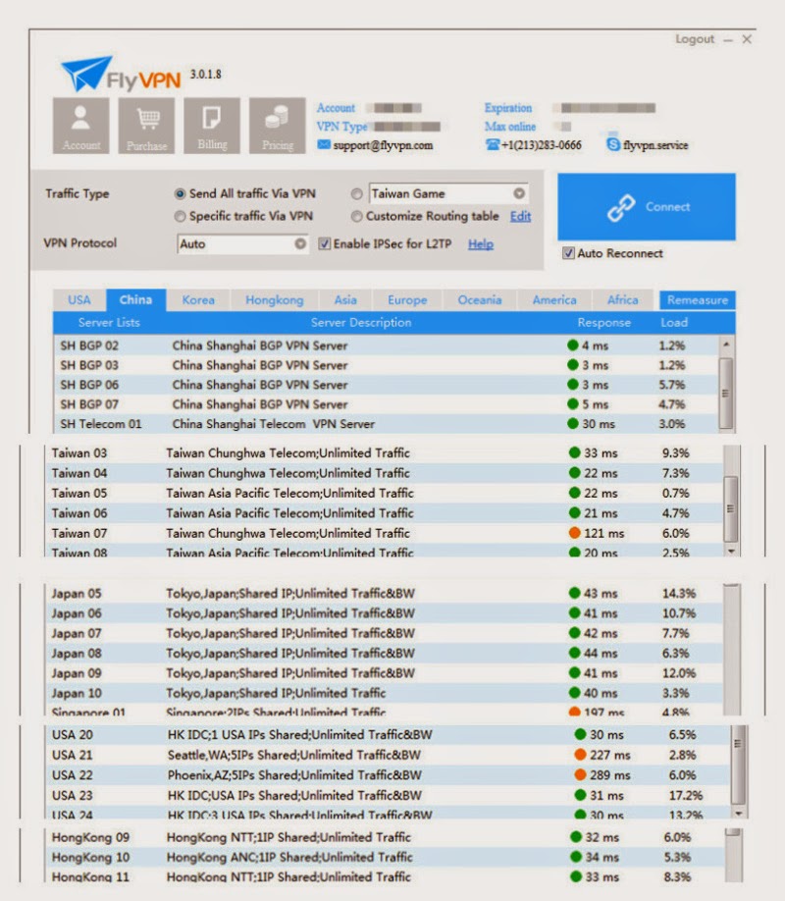Open the routing table Edit link
The image size is (785, 901).
[x=521, y=216]
